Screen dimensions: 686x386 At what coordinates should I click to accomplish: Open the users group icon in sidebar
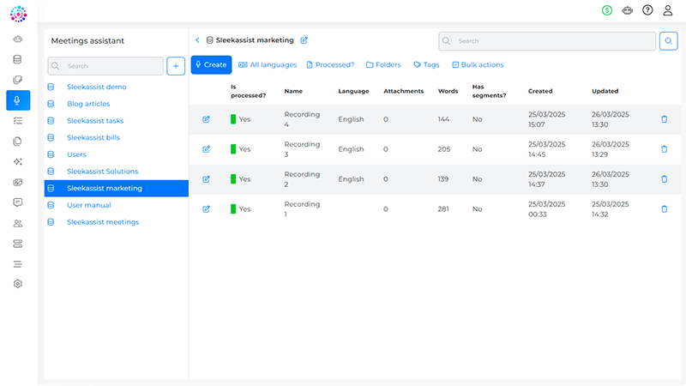point(17,223)
